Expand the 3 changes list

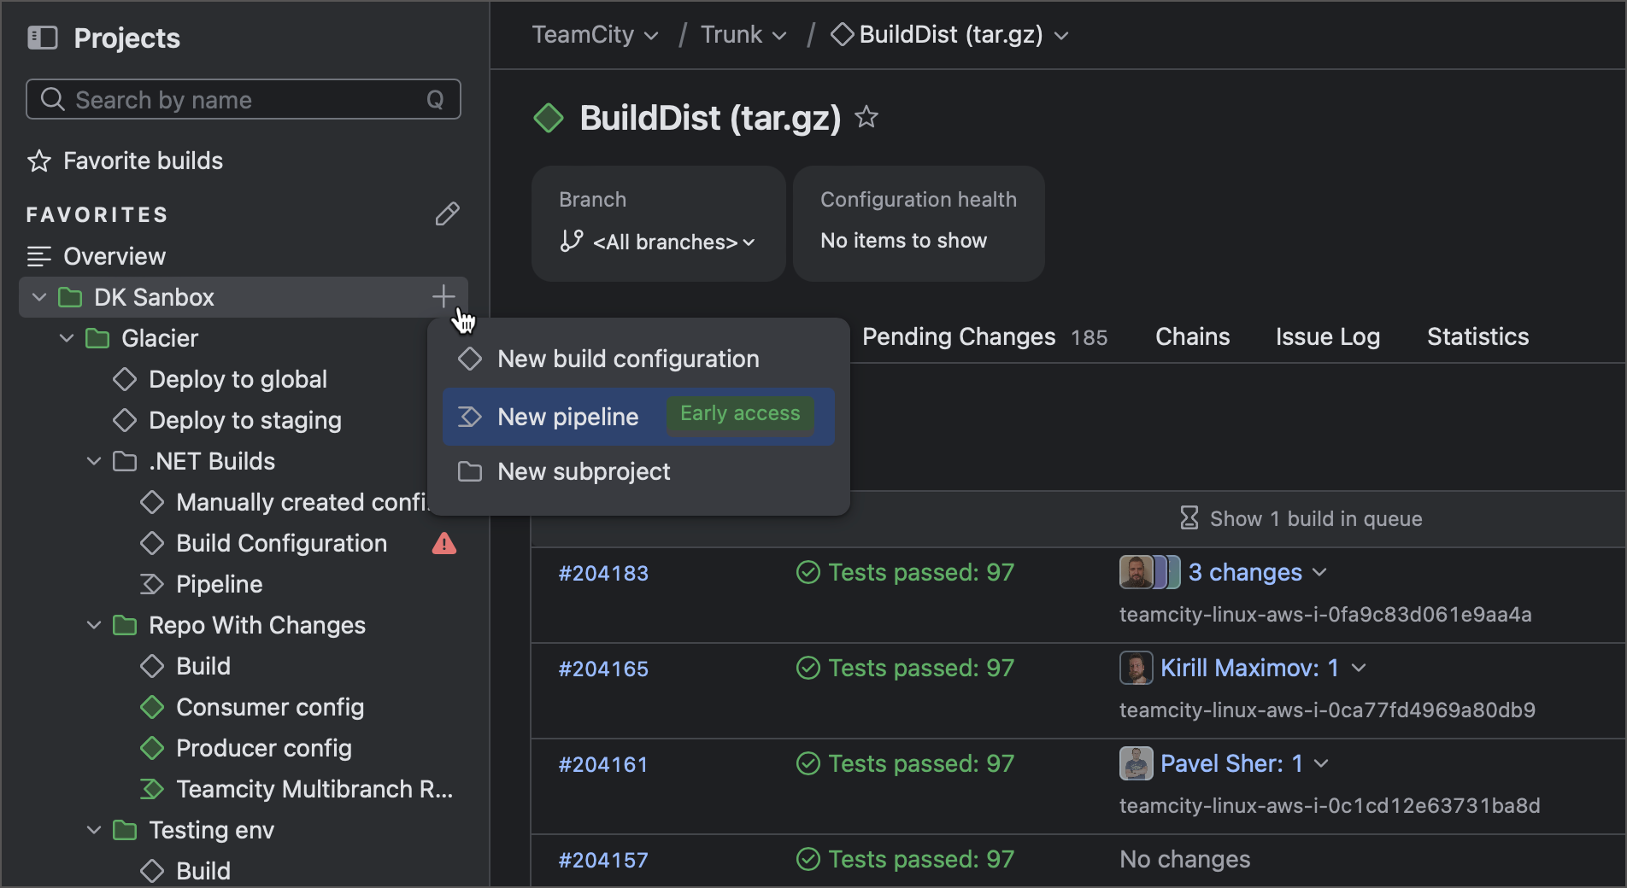[1319, 572]
